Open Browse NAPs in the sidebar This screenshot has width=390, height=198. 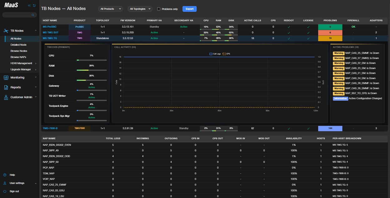18,57
